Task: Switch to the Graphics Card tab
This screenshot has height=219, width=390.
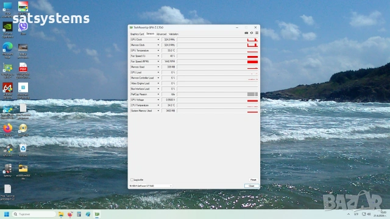Action: [137, 34]
